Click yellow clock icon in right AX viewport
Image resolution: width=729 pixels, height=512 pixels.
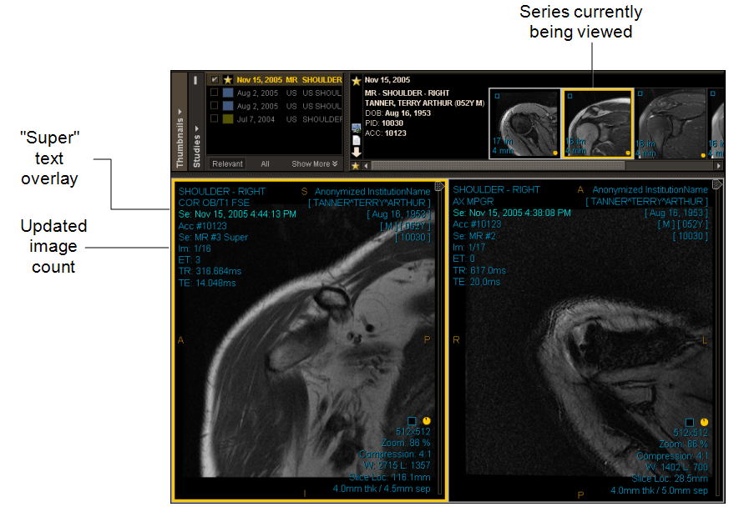pyautogui.click(x=704, y=421)
